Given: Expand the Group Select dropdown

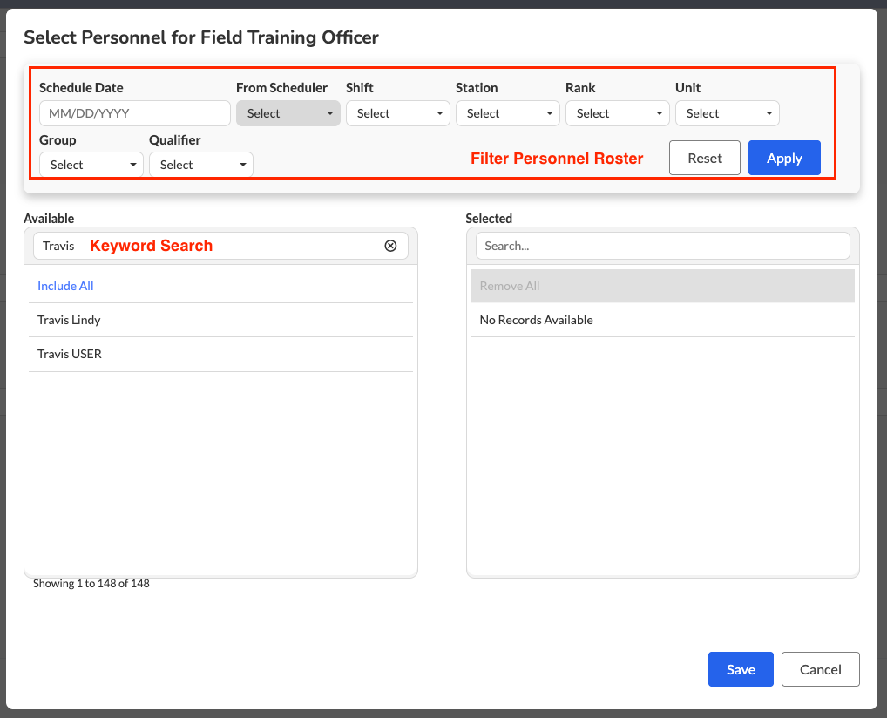Looking at the screenshot, I should coord(91,165).
